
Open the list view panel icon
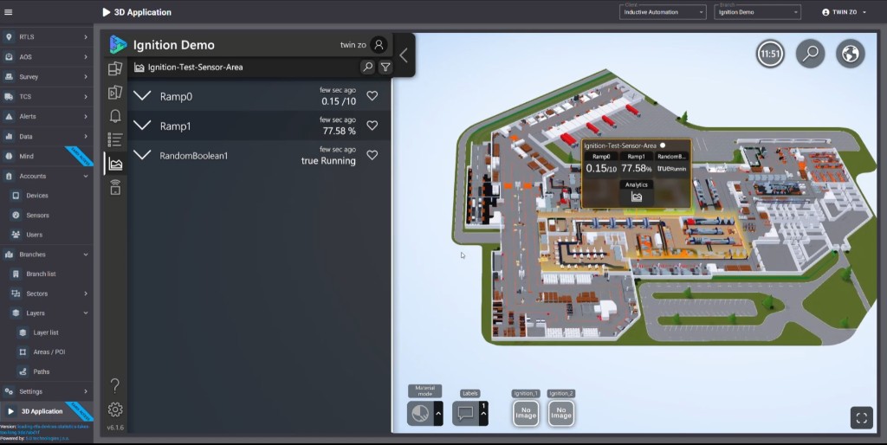(115, 139)
